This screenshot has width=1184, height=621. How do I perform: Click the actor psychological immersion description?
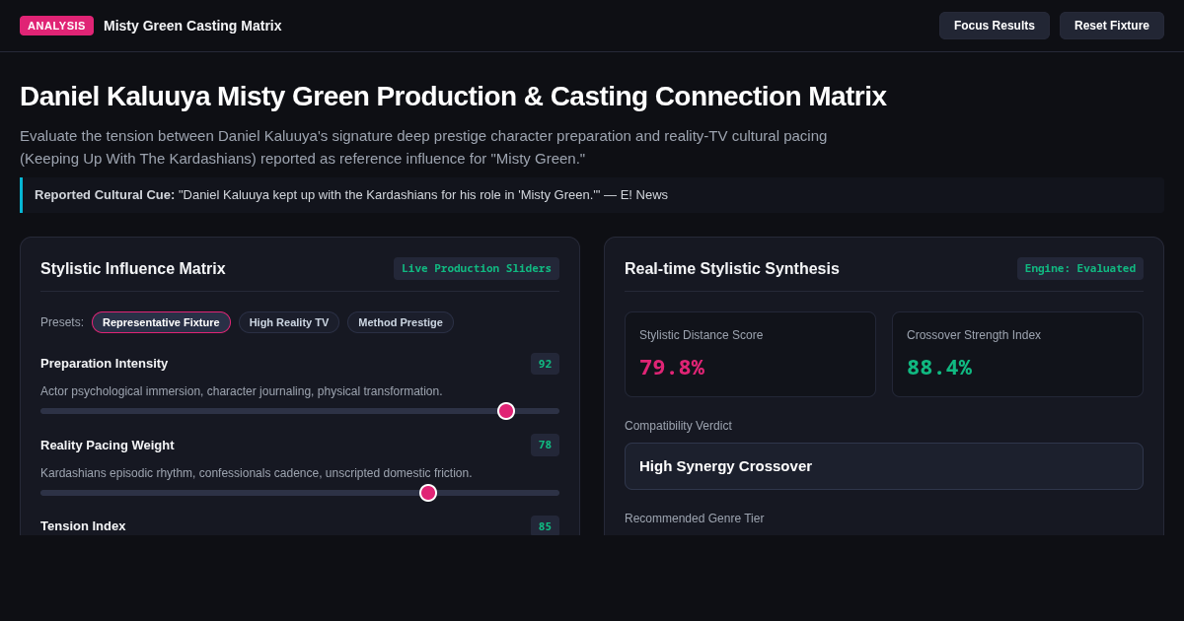242,391
